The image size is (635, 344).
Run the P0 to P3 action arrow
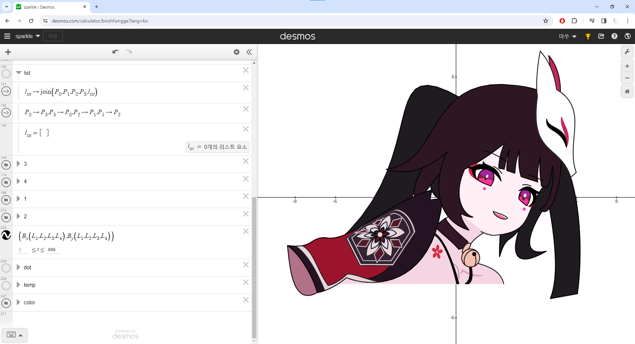(6, 113)
